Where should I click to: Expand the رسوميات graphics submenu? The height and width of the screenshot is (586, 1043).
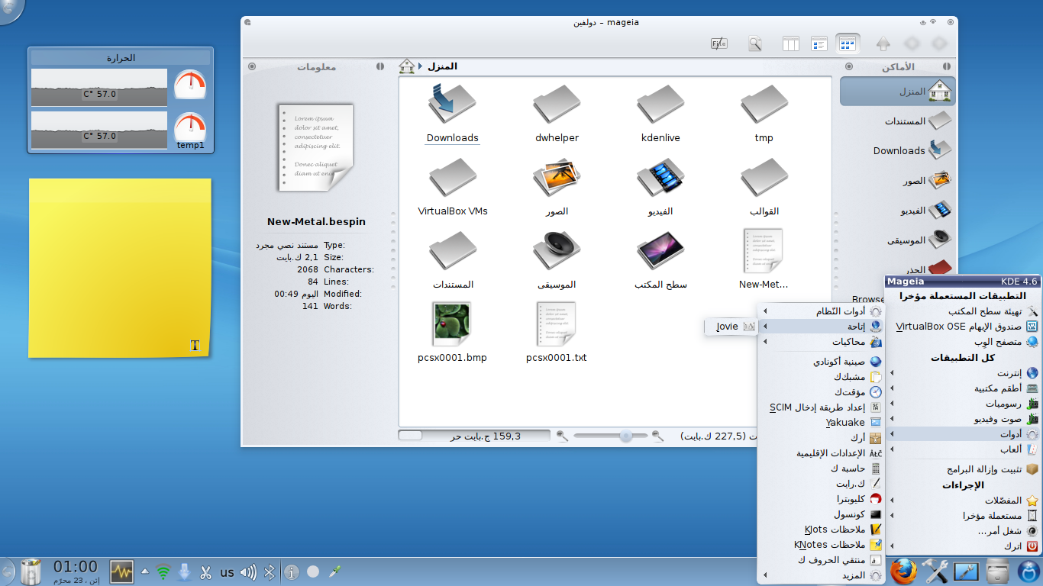[964, 404]
